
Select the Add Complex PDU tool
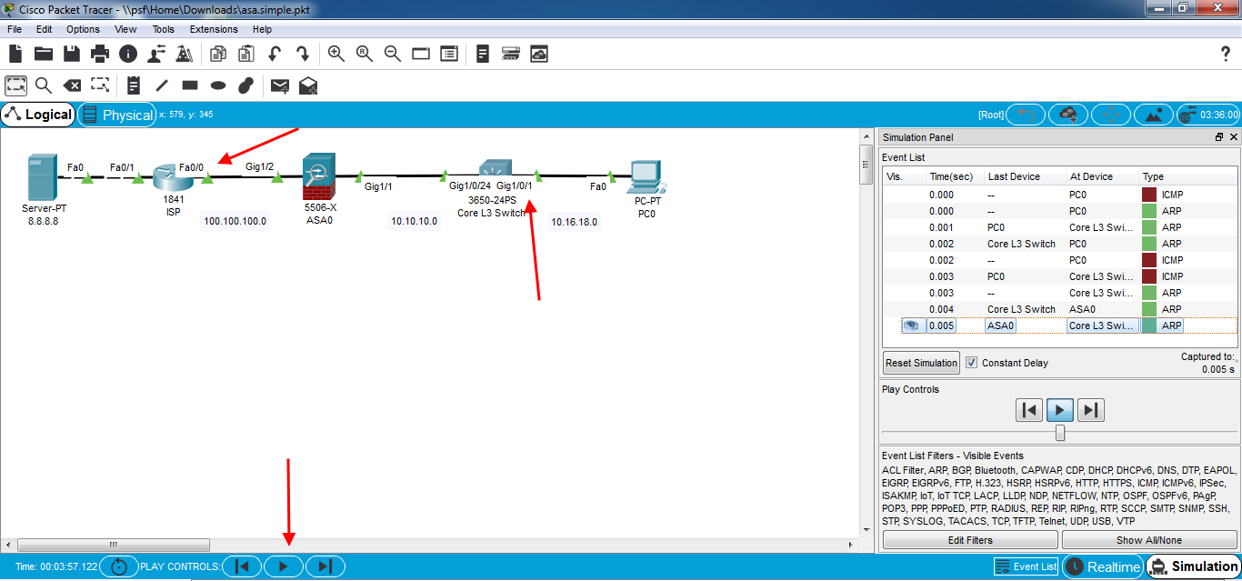point(308,85)
